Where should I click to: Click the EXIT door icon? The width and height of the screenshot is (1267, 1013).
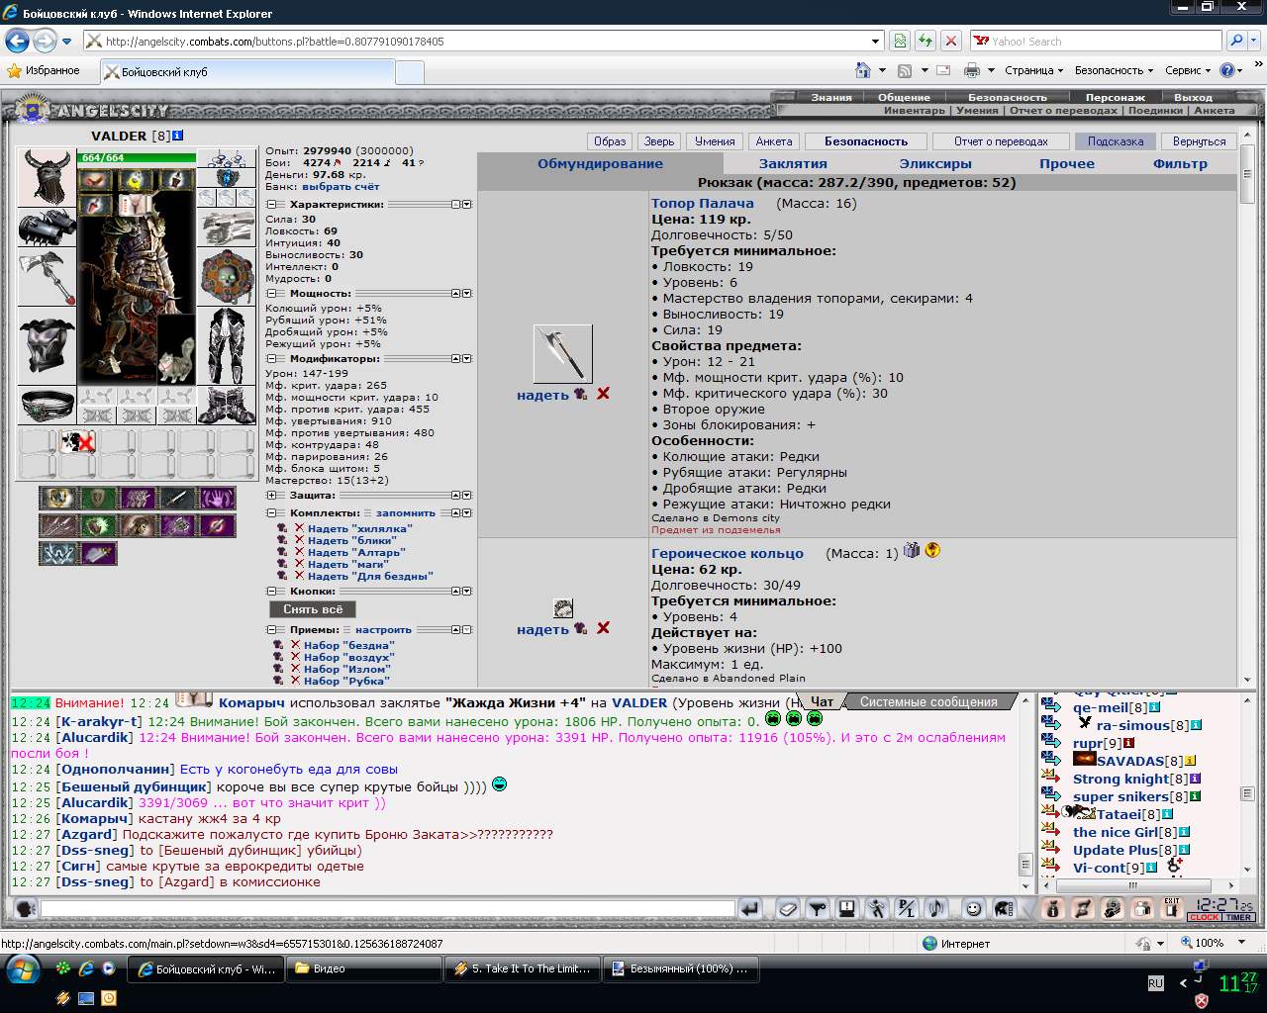coord(1172,907)
